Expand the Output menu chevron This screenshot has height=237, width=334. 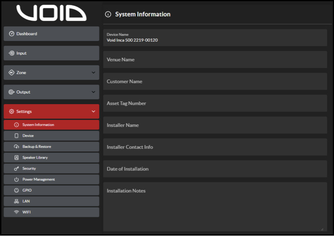[x=93, y=92]
